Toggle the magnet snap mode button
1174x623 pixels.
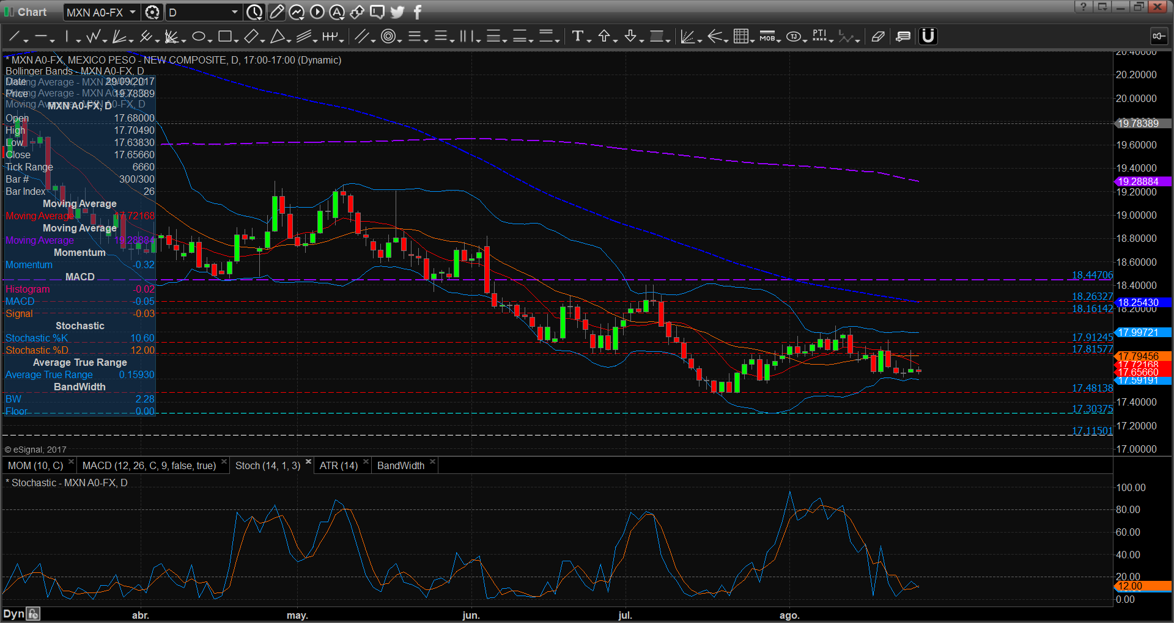[928, 37]
